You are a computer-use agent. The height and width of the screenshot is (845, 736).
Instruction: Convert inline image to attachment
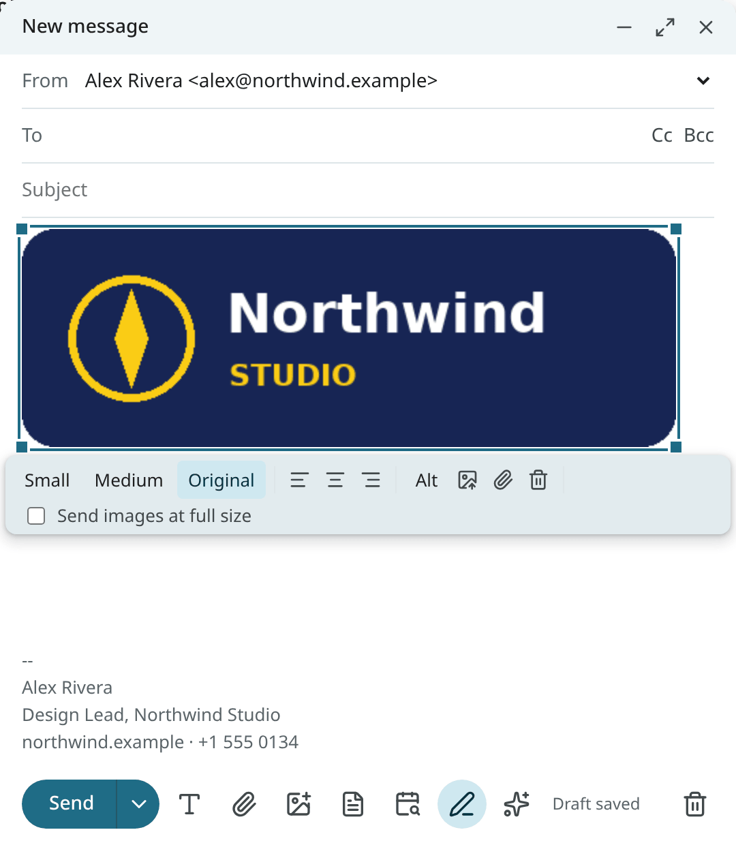tap(503, 480)
